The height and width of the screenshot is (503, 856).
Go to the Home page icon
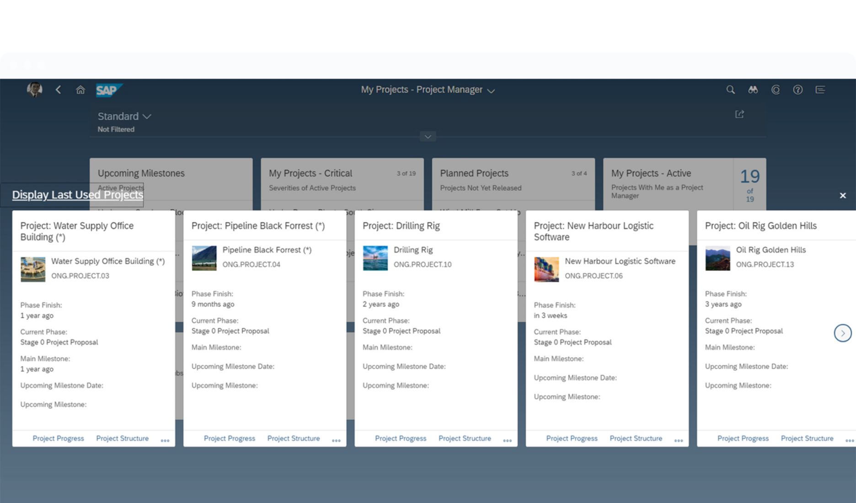click(x=80, y=90)
